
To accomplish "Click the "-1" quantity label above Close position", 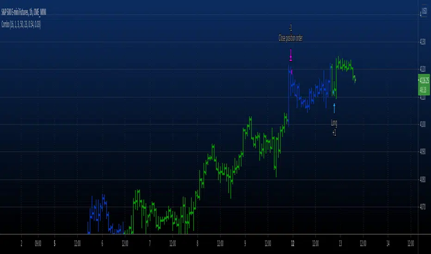I will pyautogui.click(x=290, y=28).
